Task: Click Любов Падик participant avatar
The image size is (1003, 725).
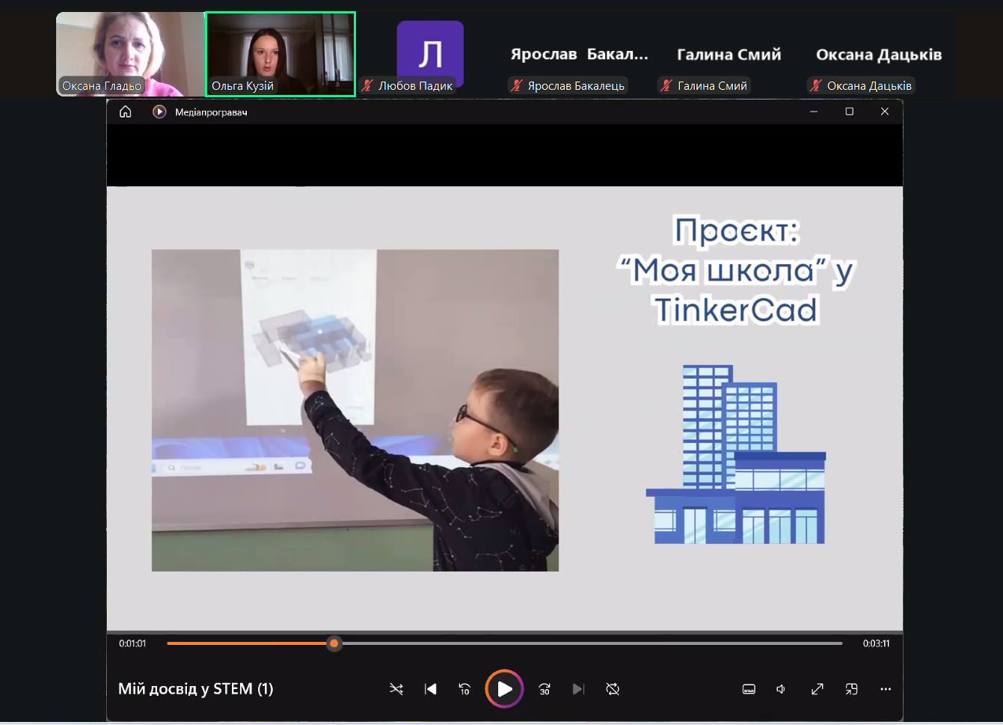Action: 430,52
